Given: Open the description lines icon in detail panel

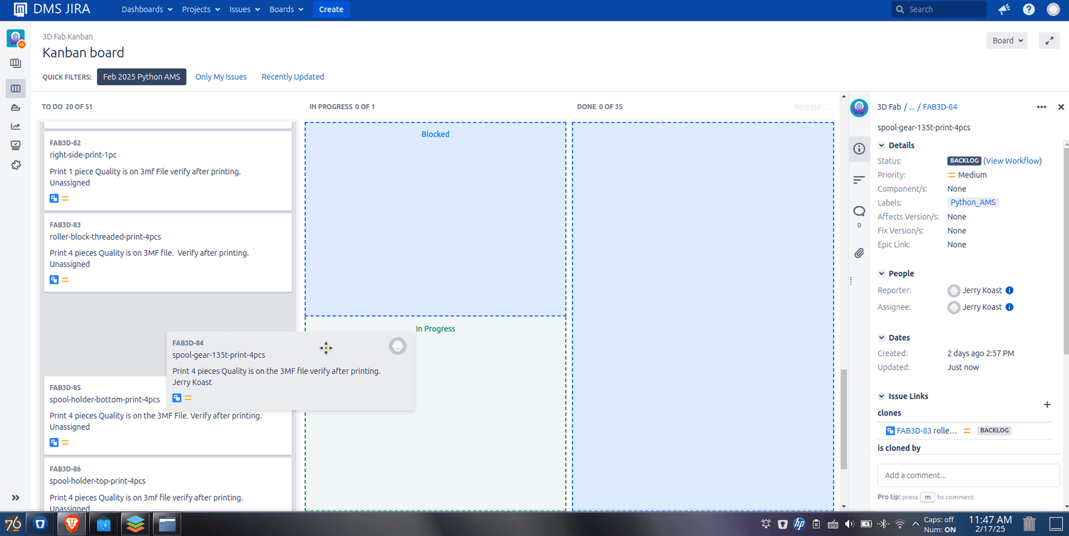Looking at the screenshot, I should tap(859, 180).
